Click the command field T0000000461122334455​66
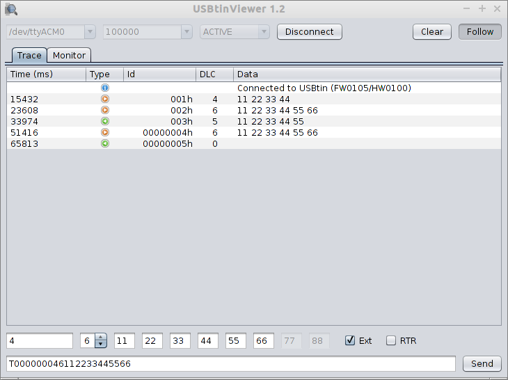The image size is (508, 380). pyautogui.click(x=231, y=363)
